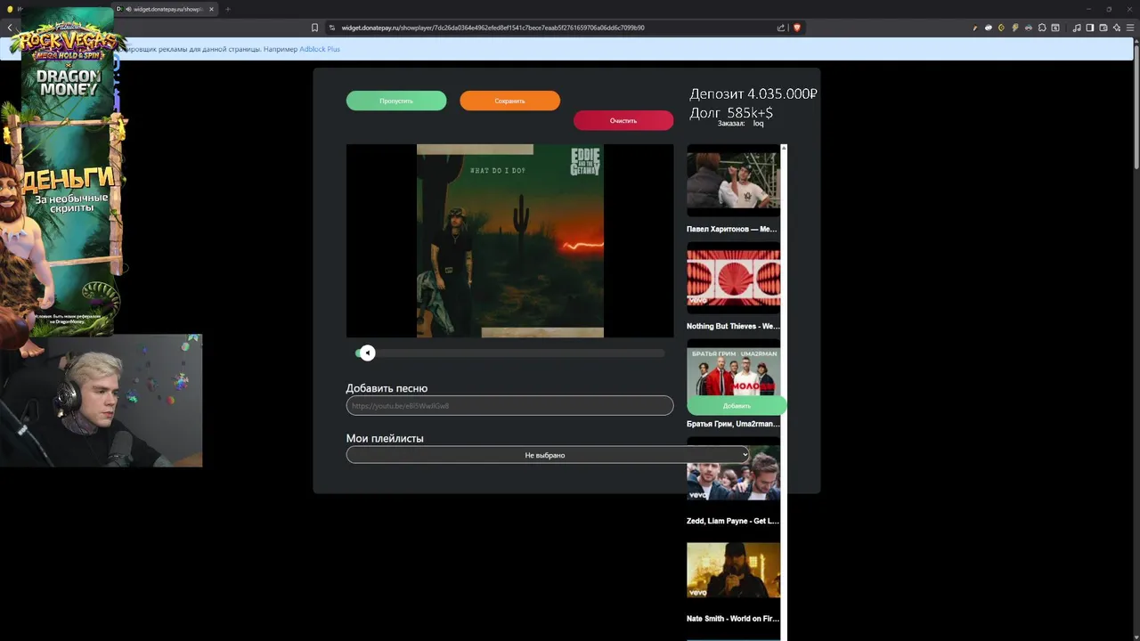Open the Brave Shields lion icon
Image resolution: width=1140 pixels, height=641 pixels.
(797, 28)
